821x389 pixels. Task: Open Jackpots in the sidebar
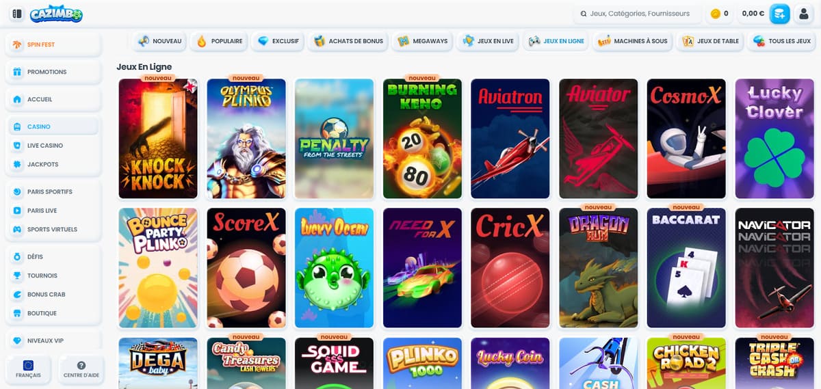pos(53,165)
